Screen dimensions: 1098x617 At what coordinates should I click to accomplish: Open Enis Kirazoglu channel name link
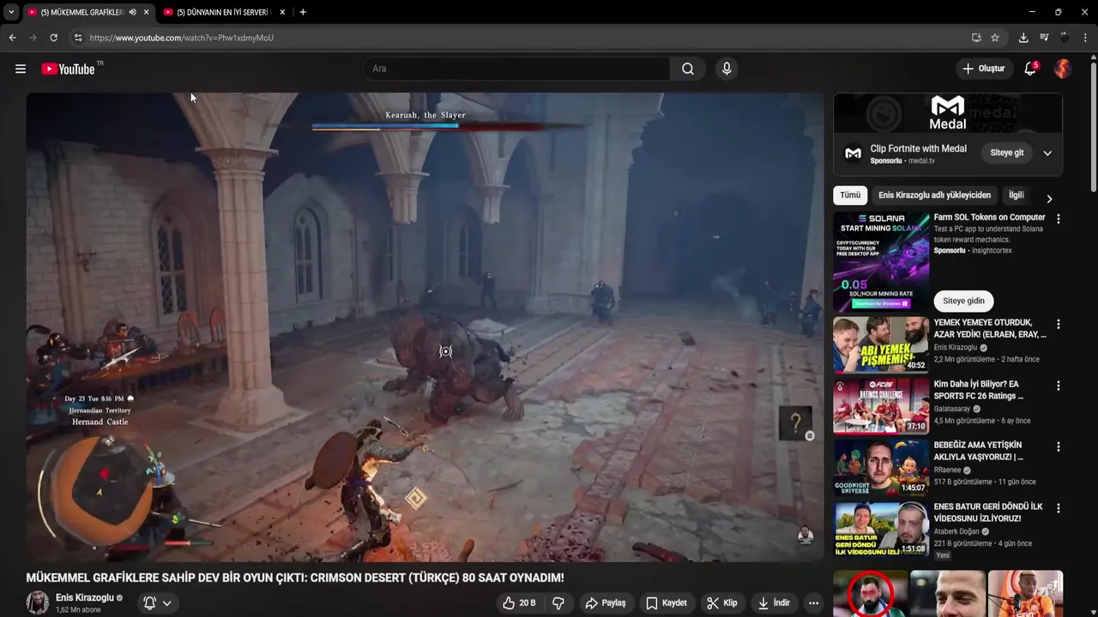coord(85,597)
